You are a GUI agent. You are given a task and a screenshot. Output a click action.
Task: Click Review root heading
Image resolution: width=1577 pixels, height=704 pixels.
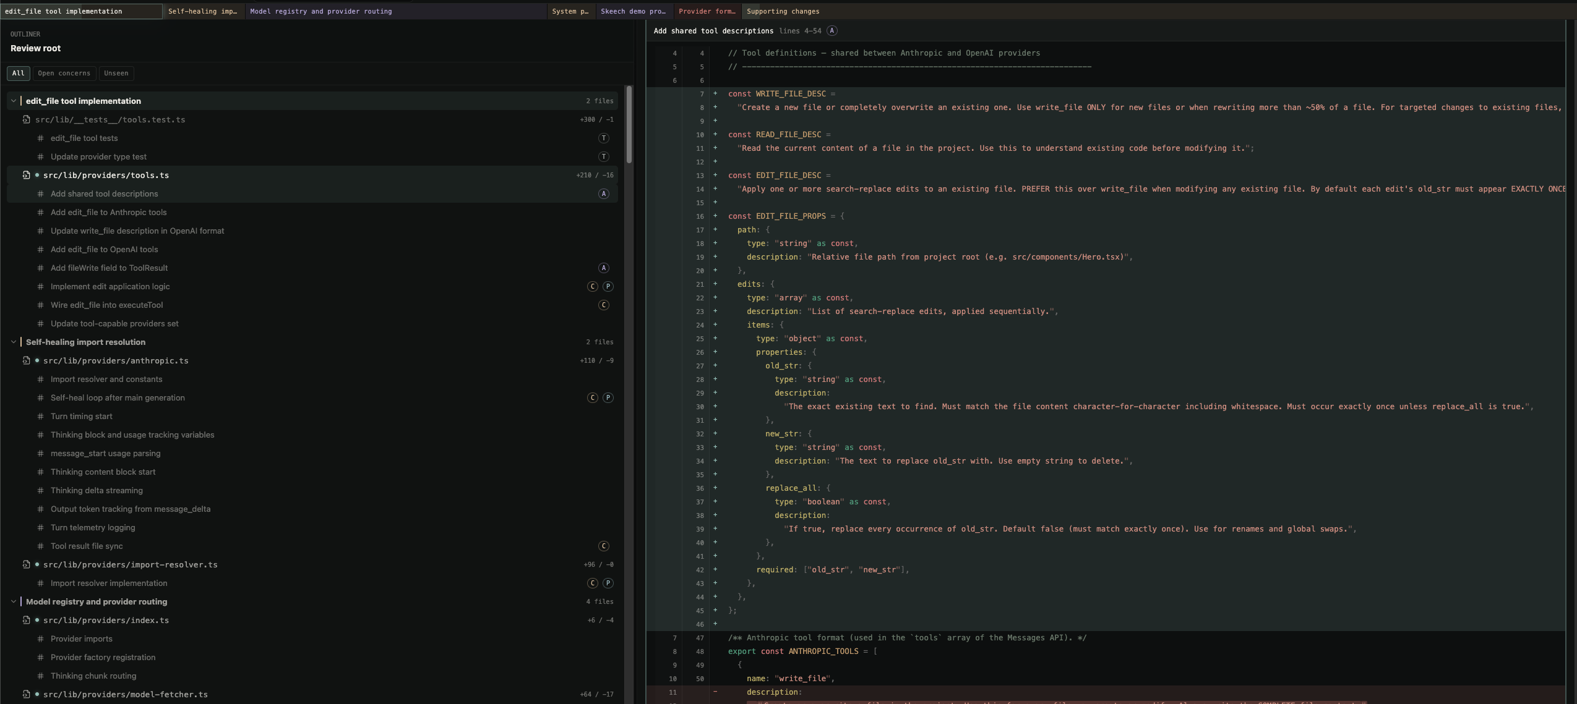[x=35, y=48]
